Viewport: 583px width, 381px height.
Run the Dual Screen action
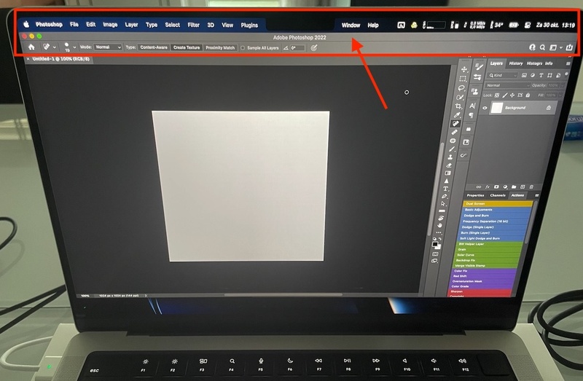tap(498, 204)
